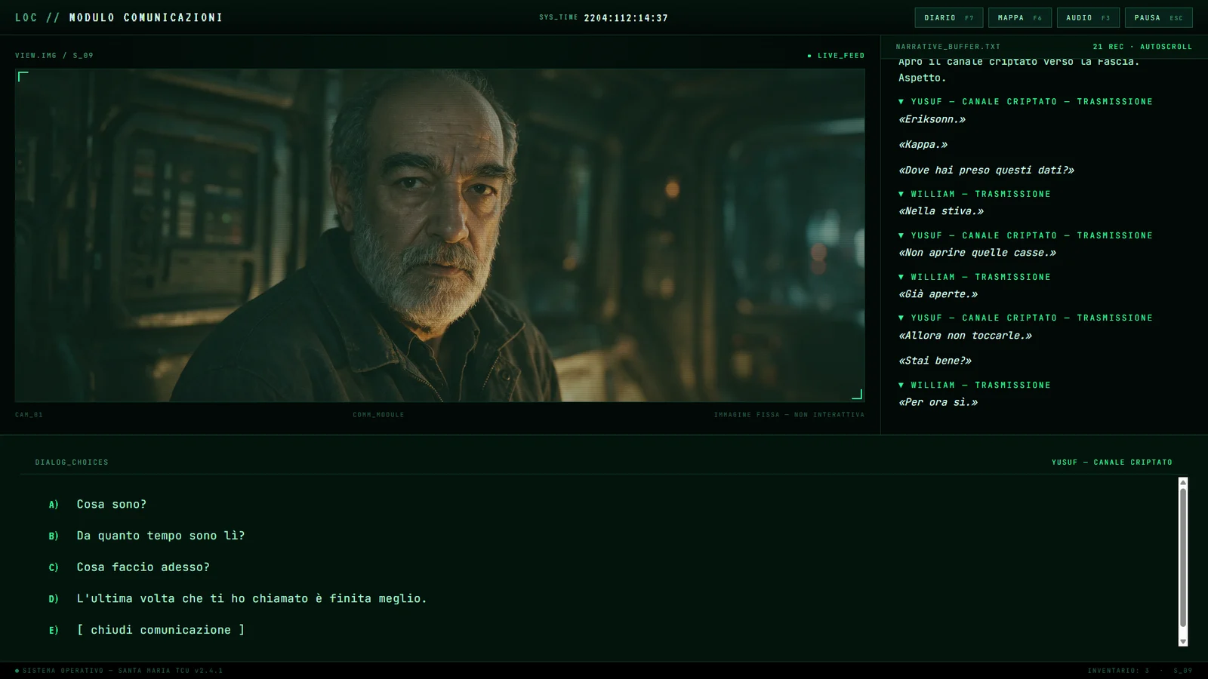
Task: Pause the game with PAUSA
Action: tap(1159, 17)
